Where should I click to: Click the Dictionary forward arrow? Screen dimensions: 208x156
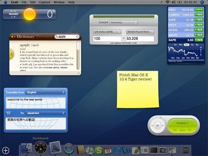coord(14,37)
